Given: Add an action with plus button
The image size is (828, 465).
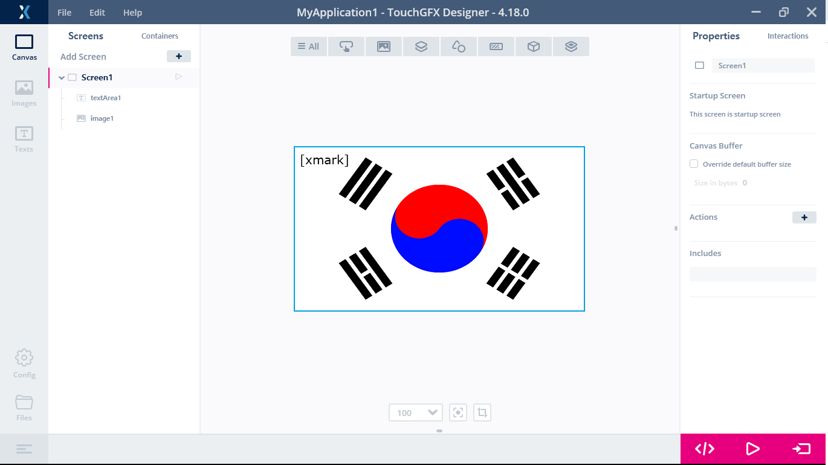Looking at the screenshot, I should click(x=804, y=217).
